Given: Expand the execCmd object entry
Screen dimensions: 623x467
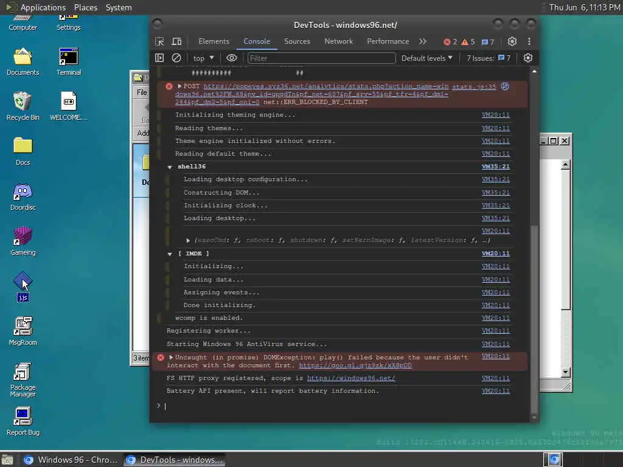Looking at the screenshot, I should (x=188, y=240).
